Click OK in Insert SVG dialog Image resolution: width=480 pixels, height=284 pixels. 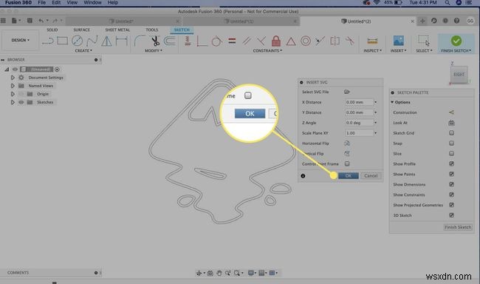349,176
